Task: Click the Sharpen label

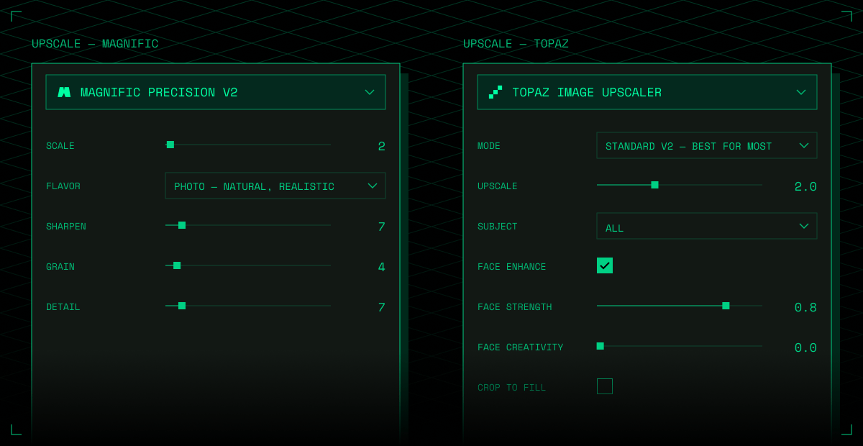Action: click(66, 227)
